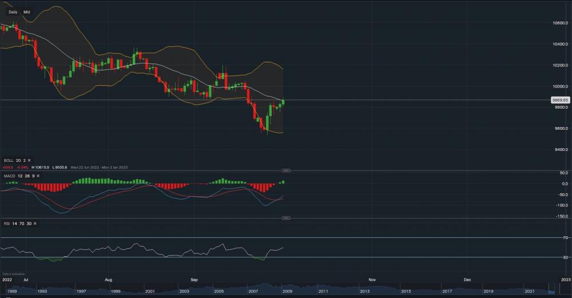The height and width of the screenshot is (298, 572).
Task: Open the Daily timeframe selector
Action: point(13,11)
